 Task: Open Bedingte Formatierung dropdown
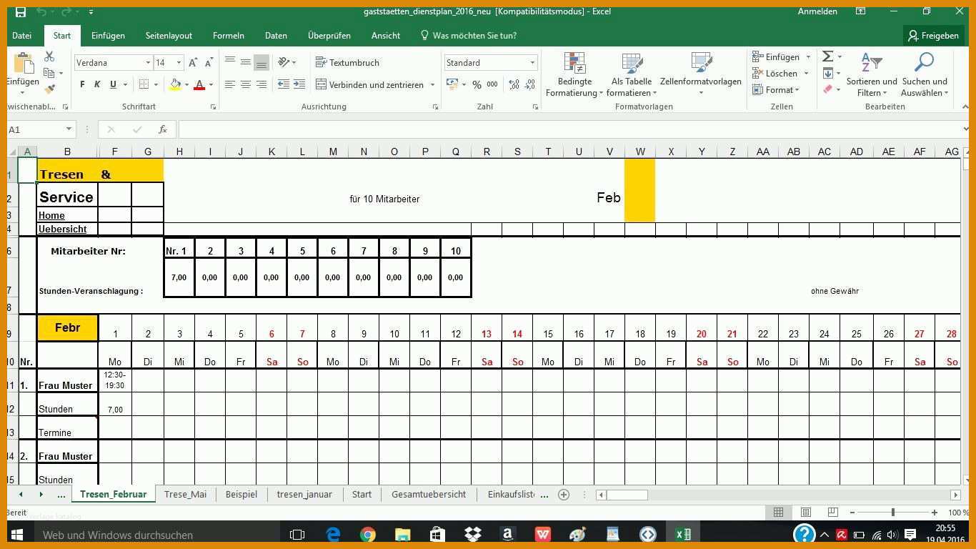(x=574, y=74)
